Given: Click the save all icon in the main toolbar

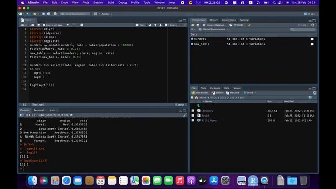Looking at the screenshot, I should pyautogui.click(x=48, y=14).
